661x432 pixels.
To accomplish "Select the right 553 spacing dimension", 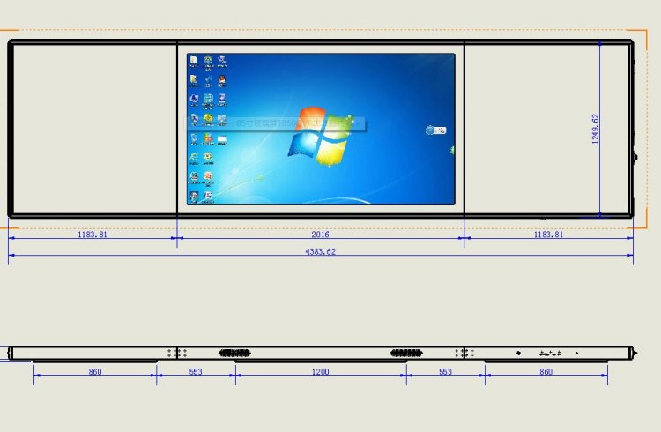I will coord(445,372).
